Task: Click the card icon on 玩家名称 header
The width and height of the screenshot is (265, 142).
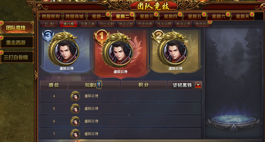Action: point(99,85)
